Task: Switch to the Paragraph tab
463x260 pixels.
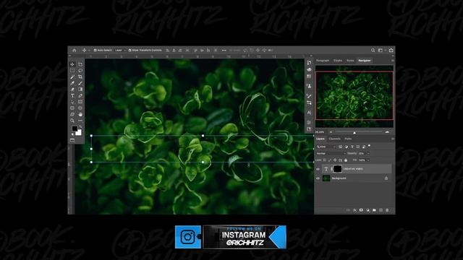Action: pyautogui.click(x=323, y=61)
